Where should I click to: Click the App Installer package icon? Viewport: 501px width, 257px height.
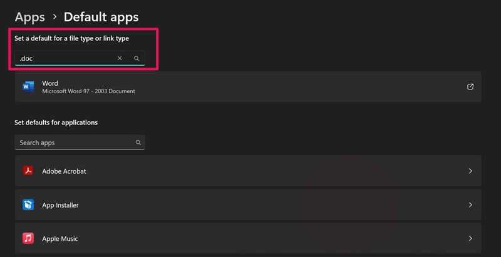click(x=28, y=204)
